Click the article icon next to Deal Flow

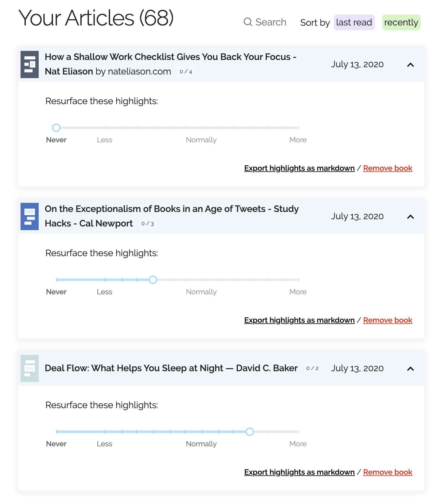point(29,368)
